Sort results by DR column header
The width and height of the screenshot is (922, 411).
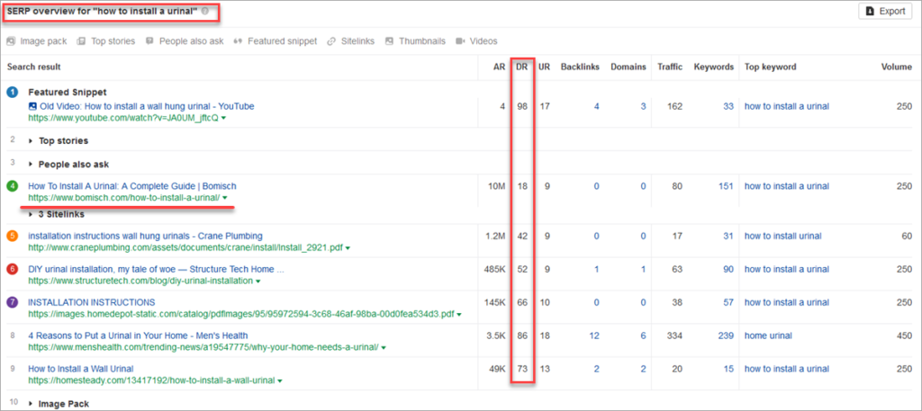coord(521,67)
